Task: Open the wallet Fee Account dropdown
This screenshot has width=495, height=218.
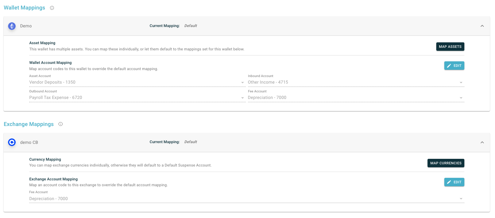Action: click(x=356, y=98)
